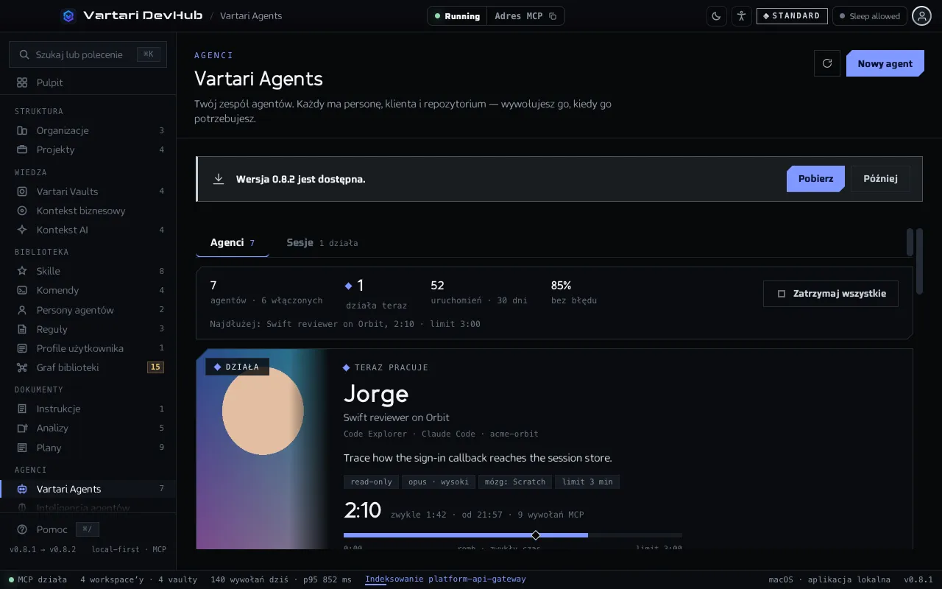Open Plany documents

(x=88, y=448)
